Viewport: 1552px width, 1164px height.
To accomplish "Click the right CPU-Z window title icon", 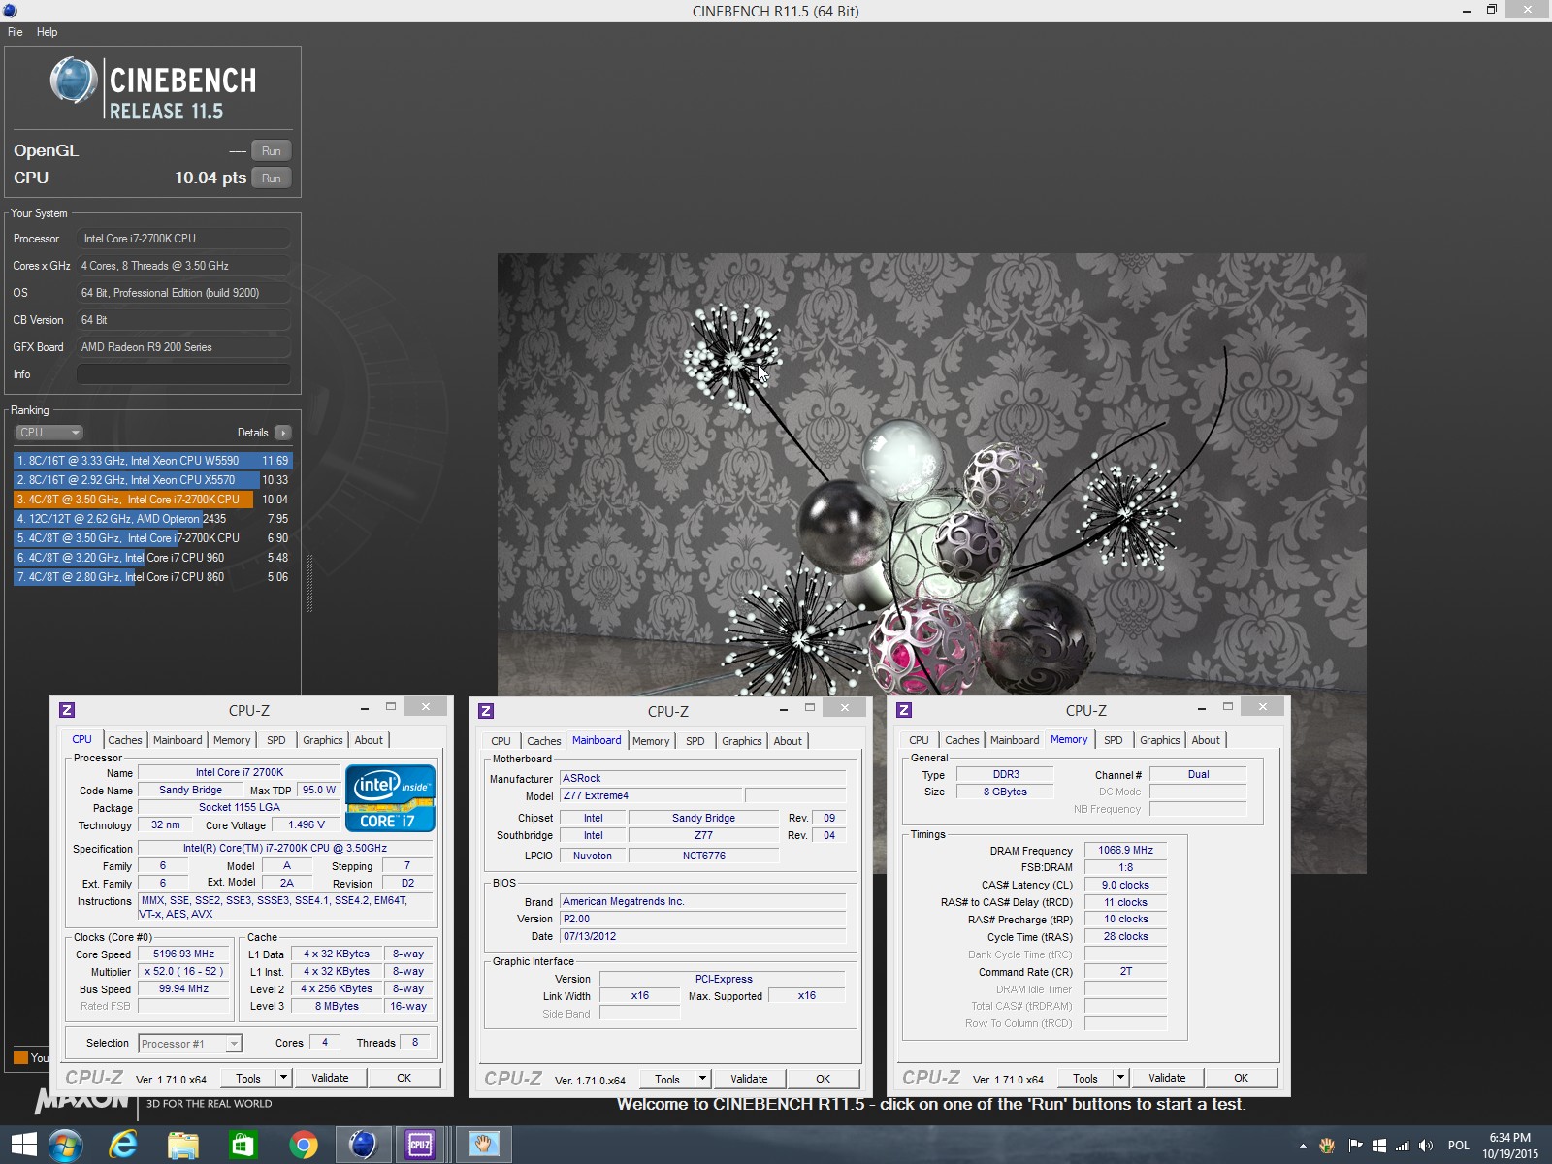I will pos(904,711).
